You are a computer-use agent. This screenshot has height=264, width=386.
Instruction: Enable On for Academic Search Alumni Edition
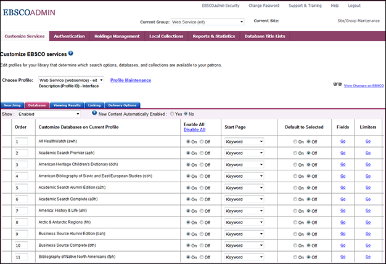click(188, 188)
